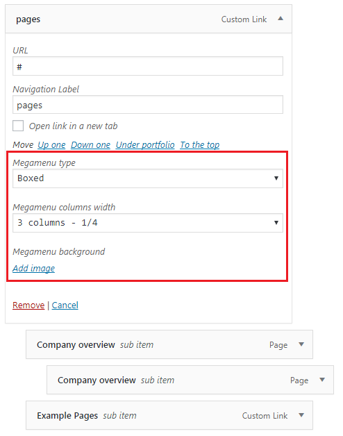Image resolution: width=343 pixels, height=436 pixels.
Task: Move item Up one
Action: 52,145
